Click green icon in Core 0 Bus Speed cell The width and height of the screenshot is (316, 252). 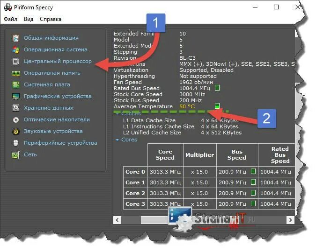coord(253,171)
